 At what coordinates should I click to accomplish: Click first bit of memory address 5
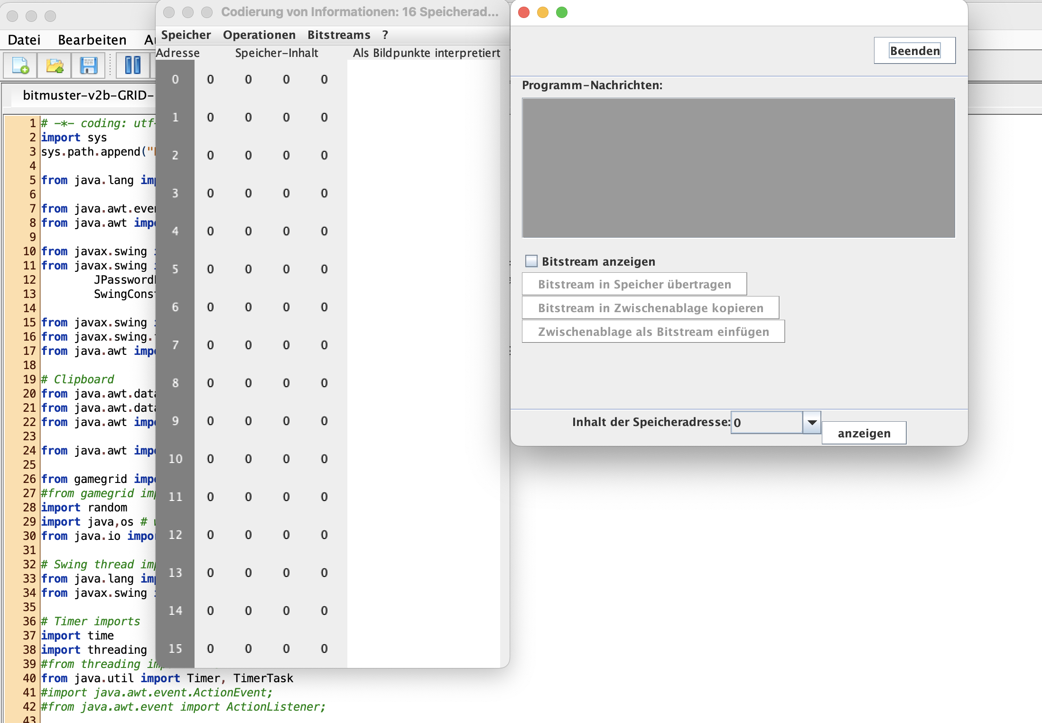[210, 269]
